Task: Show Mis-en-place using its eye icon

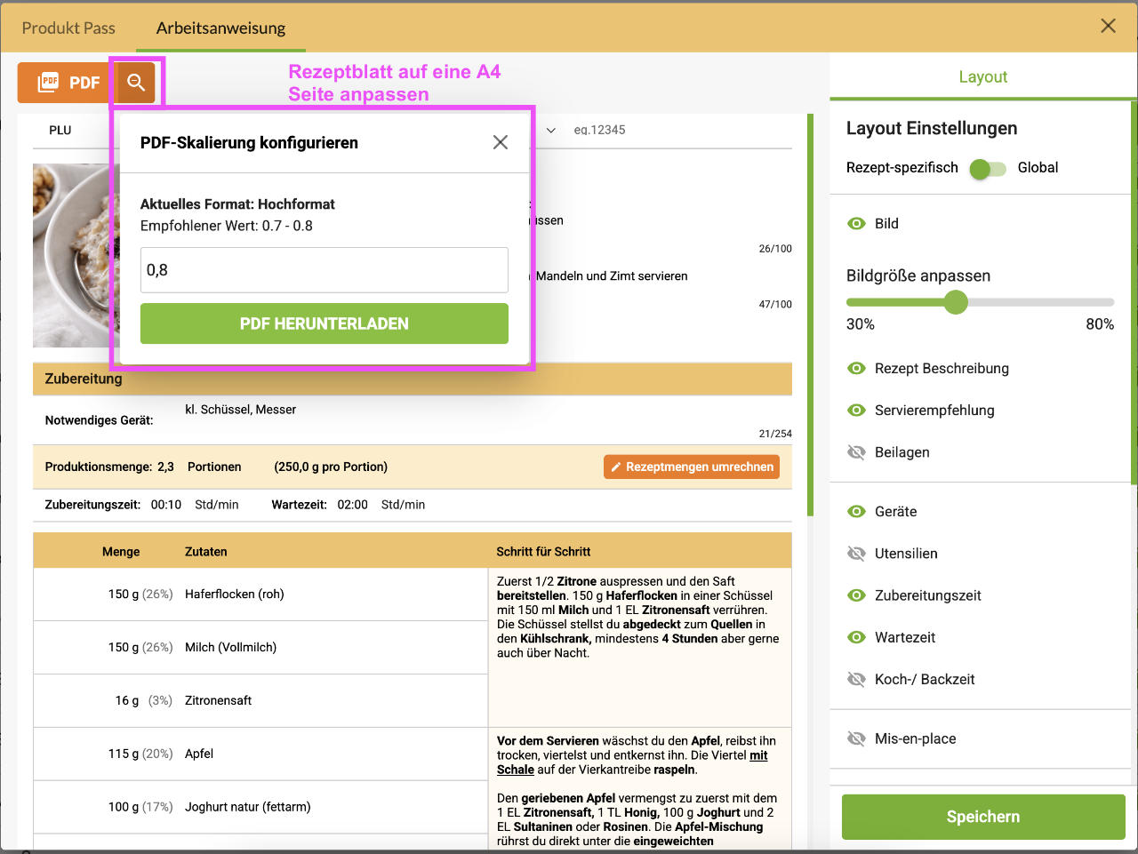Action: pyautogui.click(x=856, y=739)
